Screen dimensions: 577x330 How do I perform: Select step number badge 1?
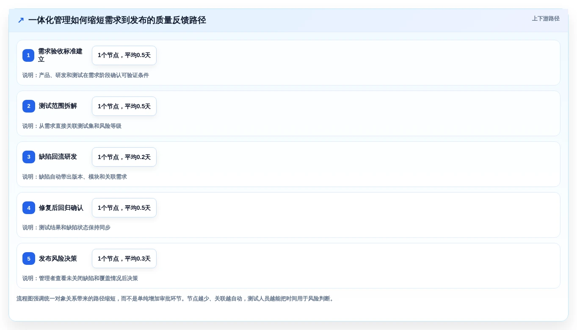[x=28, y=55]
